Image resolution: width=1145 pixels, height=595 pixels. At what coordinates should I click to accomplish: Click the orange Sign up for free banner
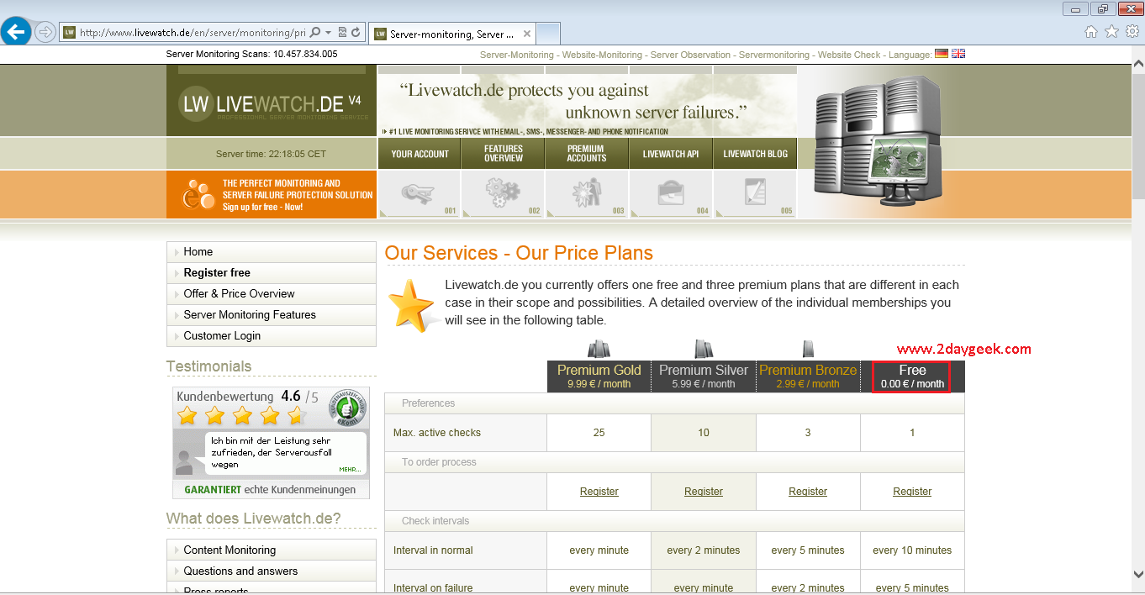(272, 195)
